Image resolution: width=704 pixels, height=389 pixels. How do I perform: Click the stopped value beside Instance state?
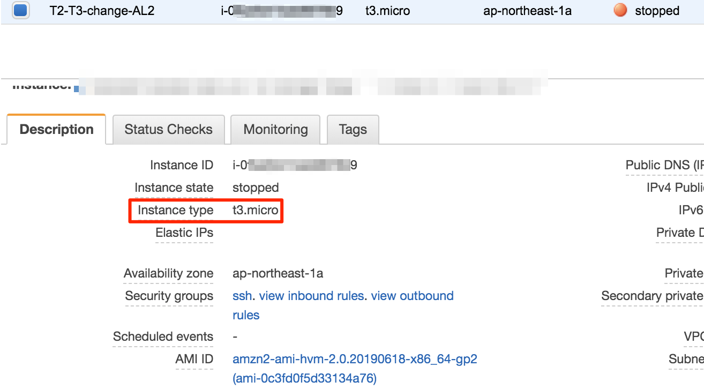[256, 188]
